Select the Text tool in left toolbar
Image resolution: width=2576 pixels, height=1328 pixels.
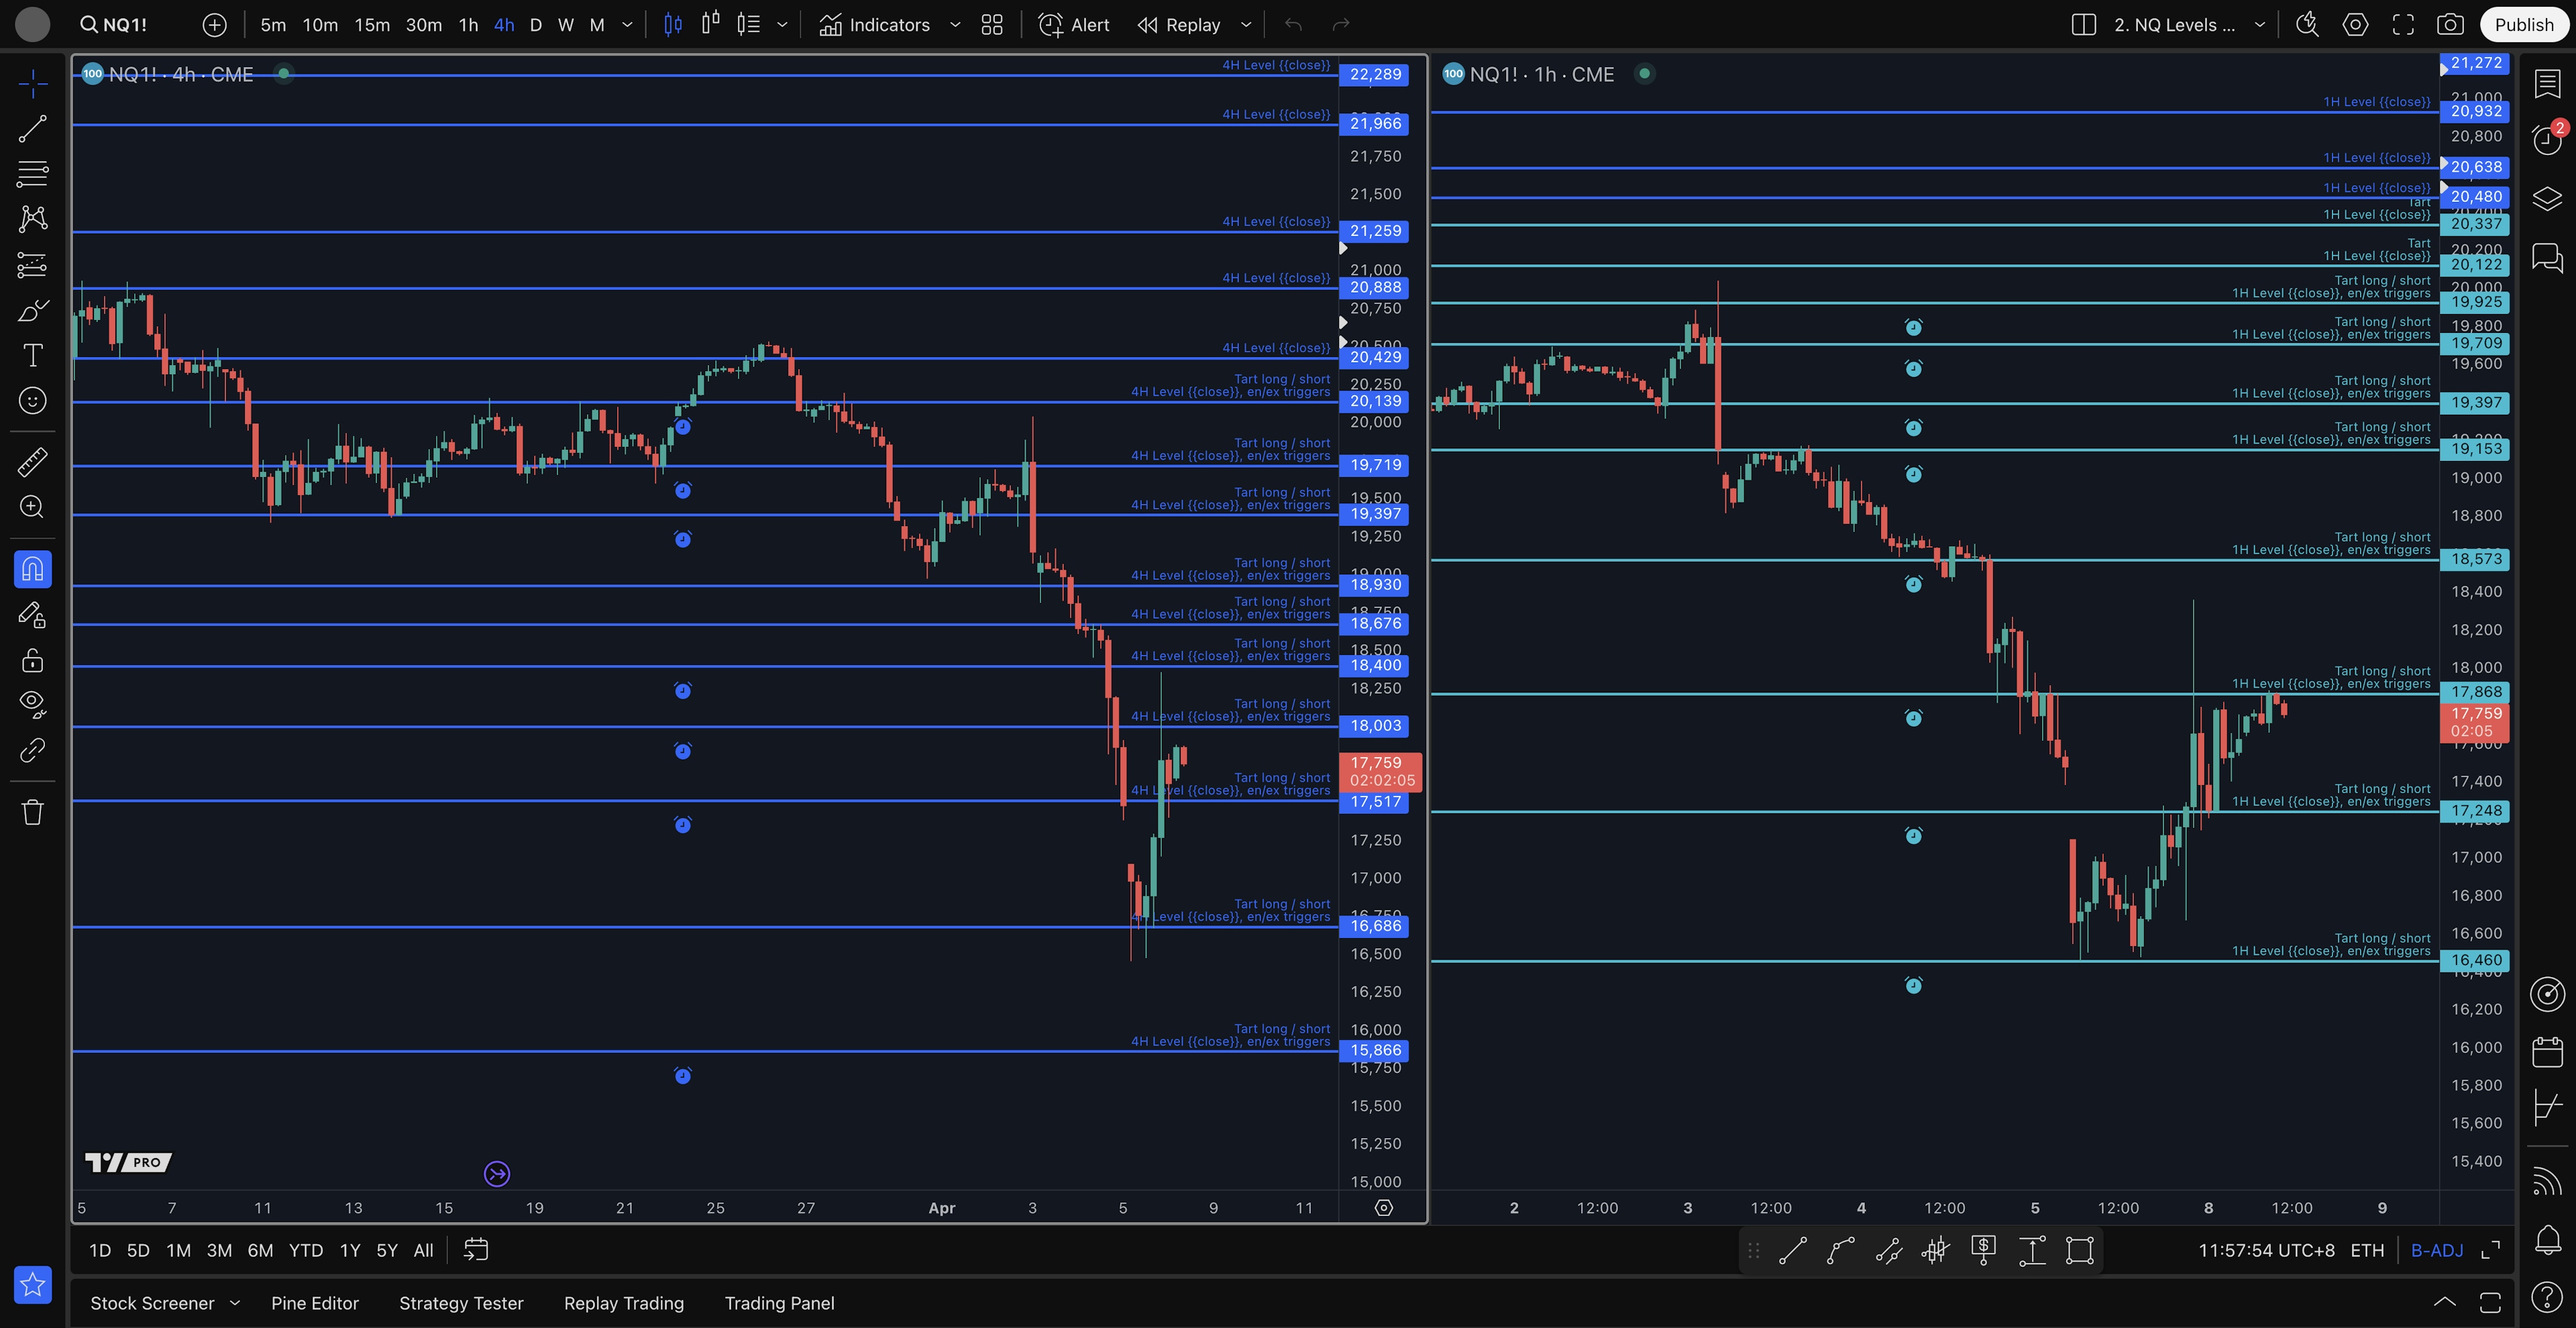(32, 355)
